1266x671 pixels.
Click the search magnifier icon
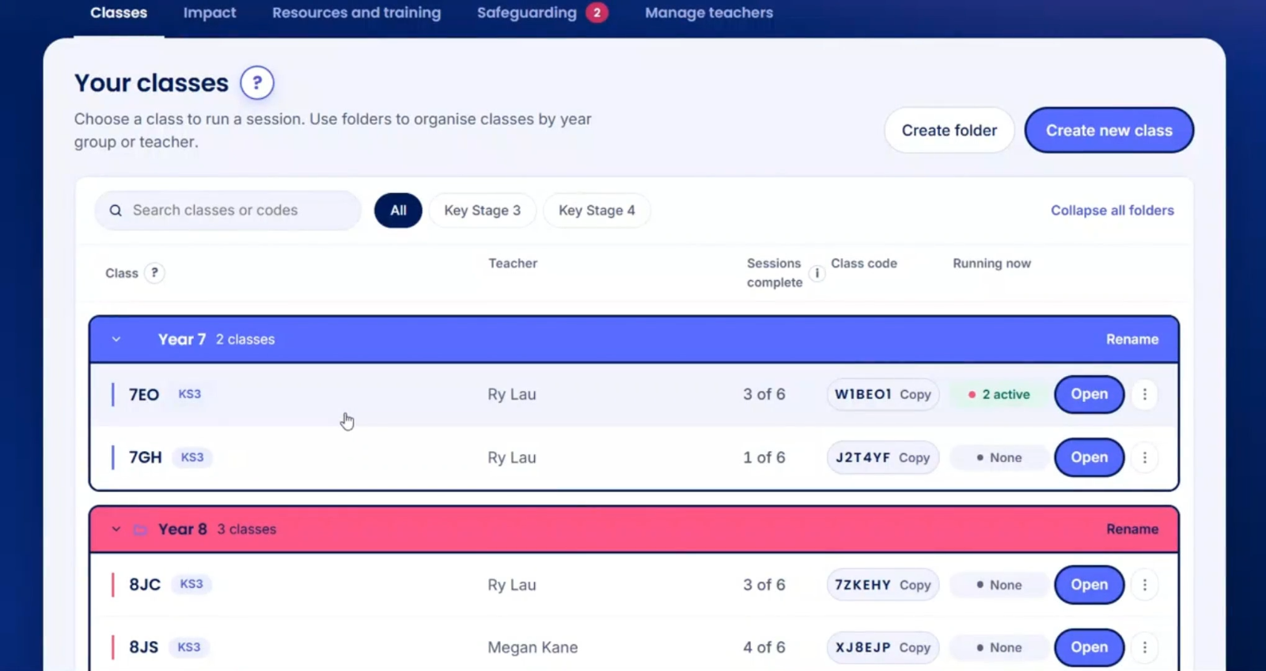coord(116,210)
